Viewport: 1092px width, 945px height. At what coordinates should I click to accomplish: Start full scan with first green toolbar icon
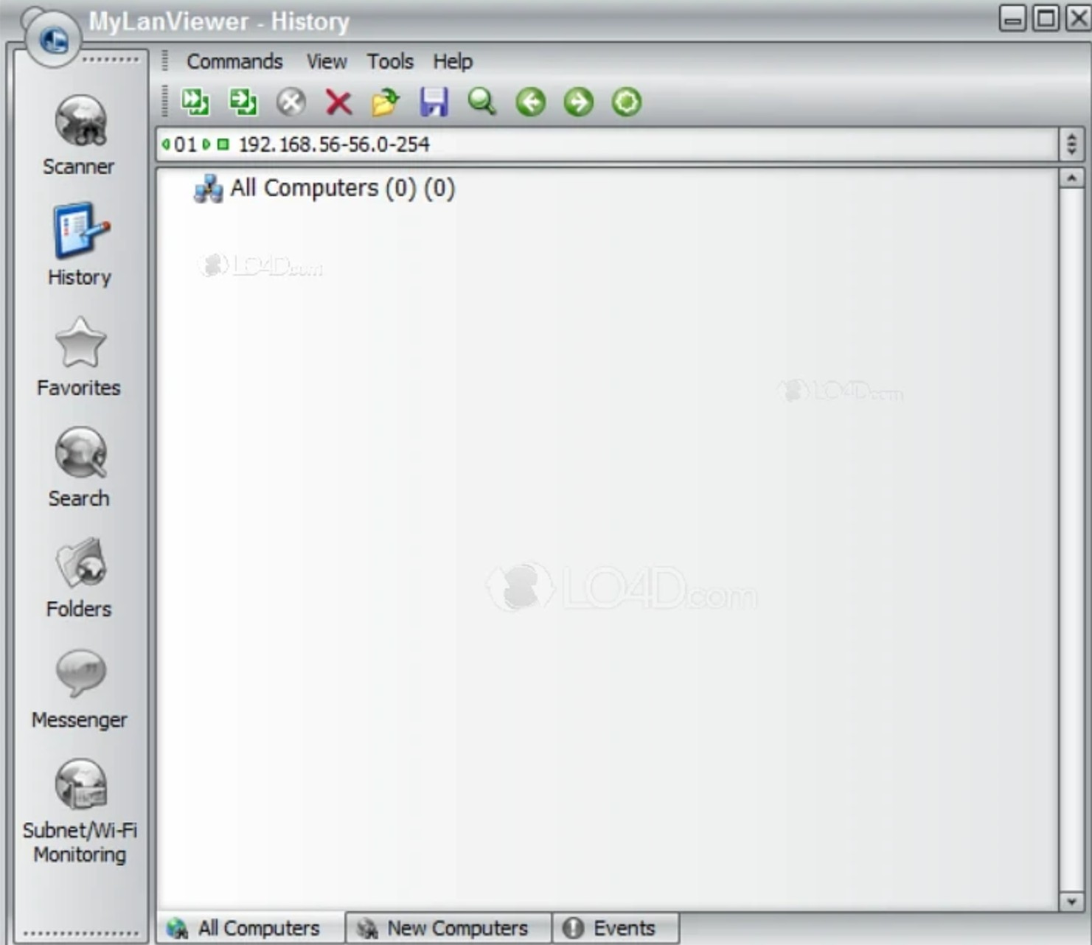[x=195, y=102]
